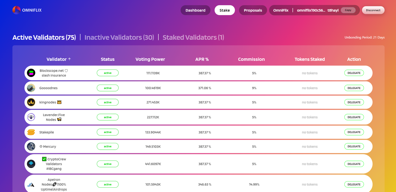The height and width of the screenshot is (192, 396).
Task: Click the Mercury validator avatar
Action: 31,147
